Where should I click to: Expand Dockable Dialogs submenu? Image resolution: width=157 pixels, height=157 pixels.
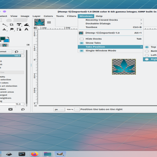tap(110, 24)
